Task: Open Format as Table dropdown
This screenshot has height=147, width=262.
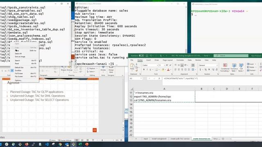Action: (234, 67)
